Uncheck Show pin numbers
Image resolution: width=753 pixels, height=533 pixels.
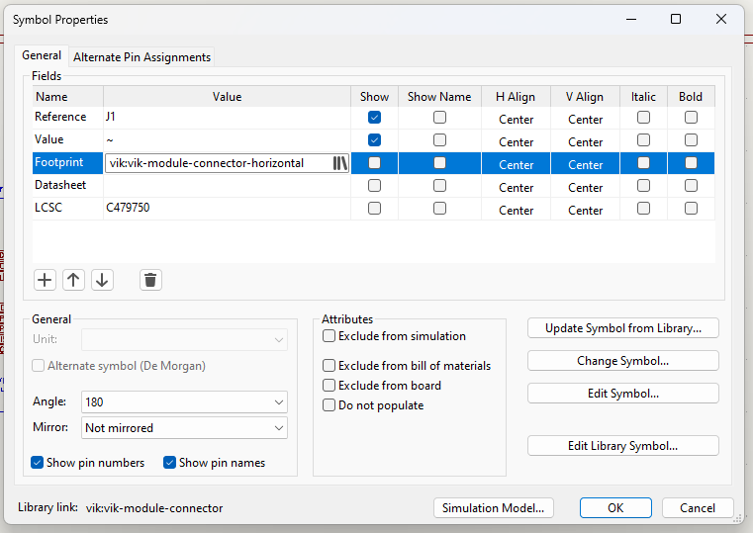click(37, 463)
